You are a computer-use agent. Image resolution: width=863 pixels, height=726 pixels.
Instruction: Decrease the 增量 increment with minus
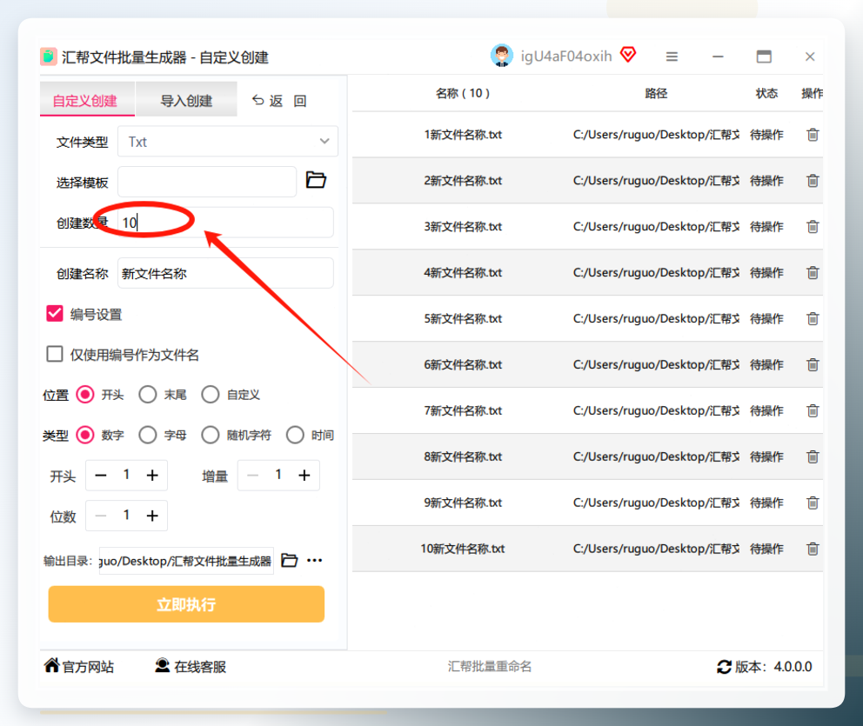pyautogui.click(x=252, y=476)
